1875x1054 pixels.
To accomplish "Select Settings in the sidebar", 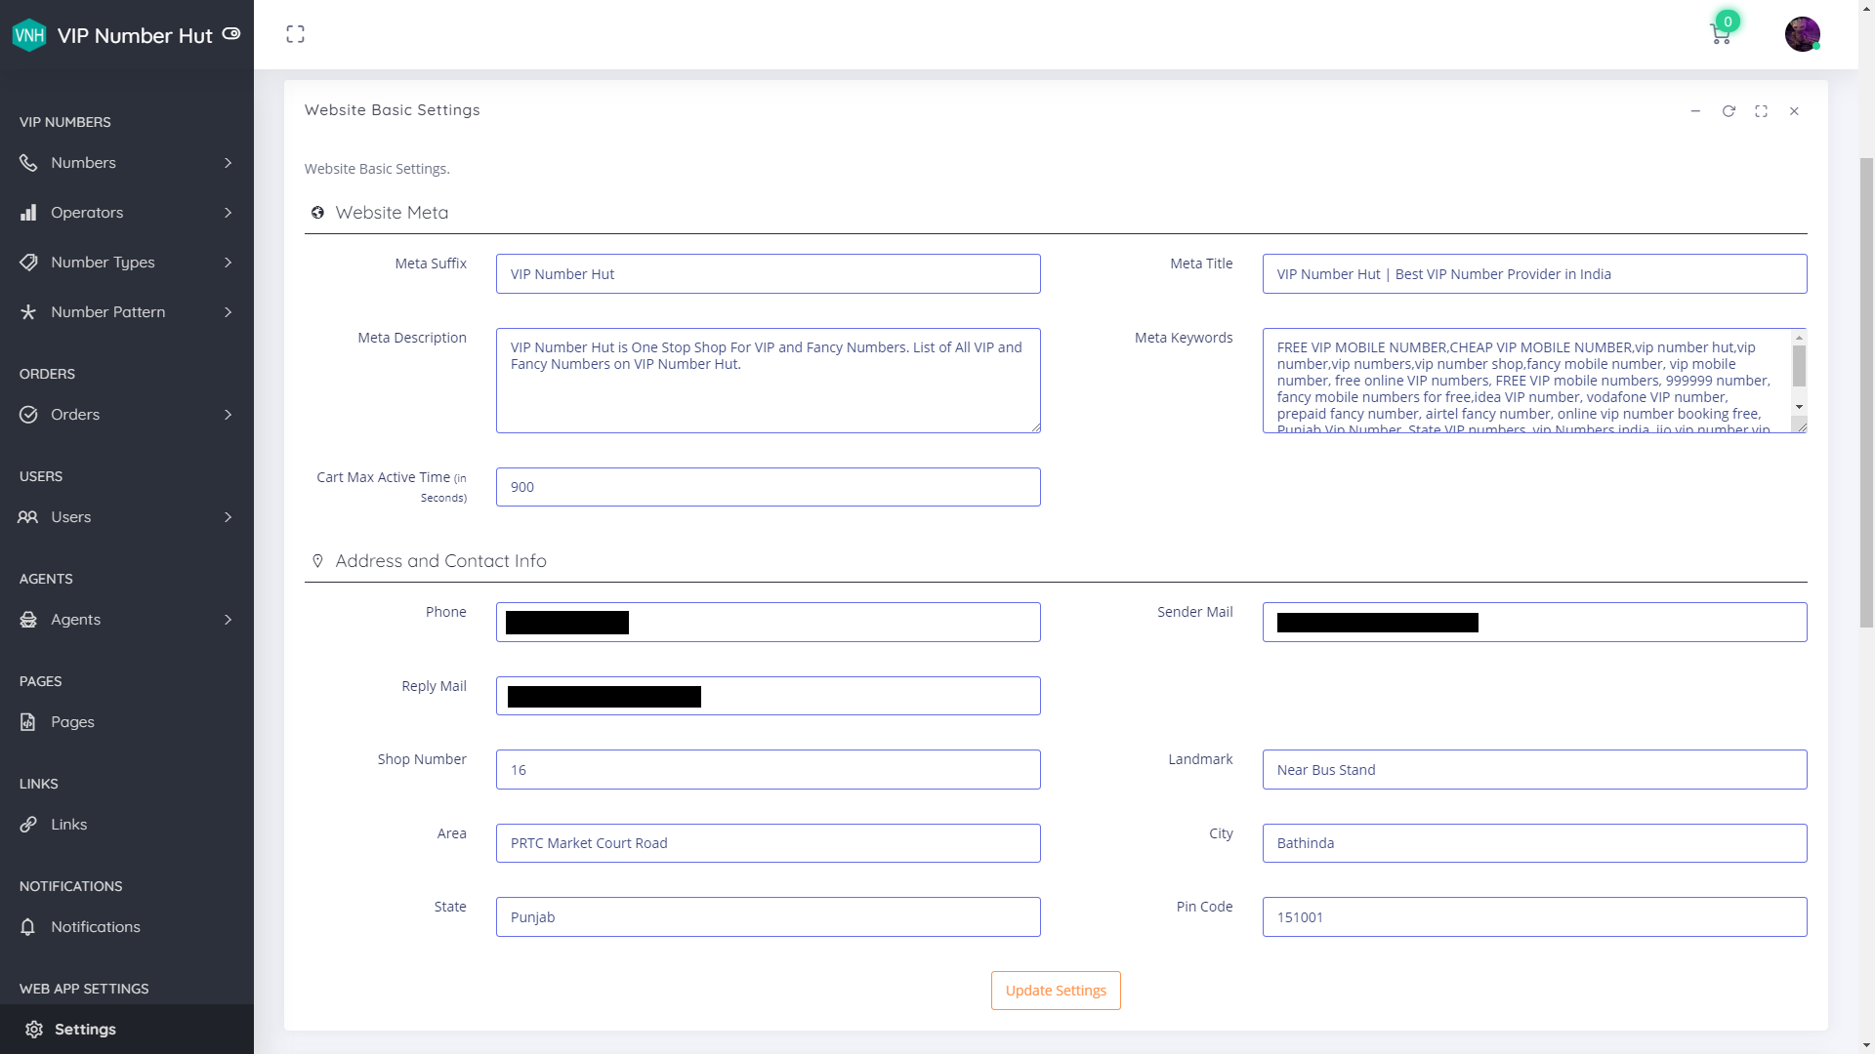I will (127, 1030).
